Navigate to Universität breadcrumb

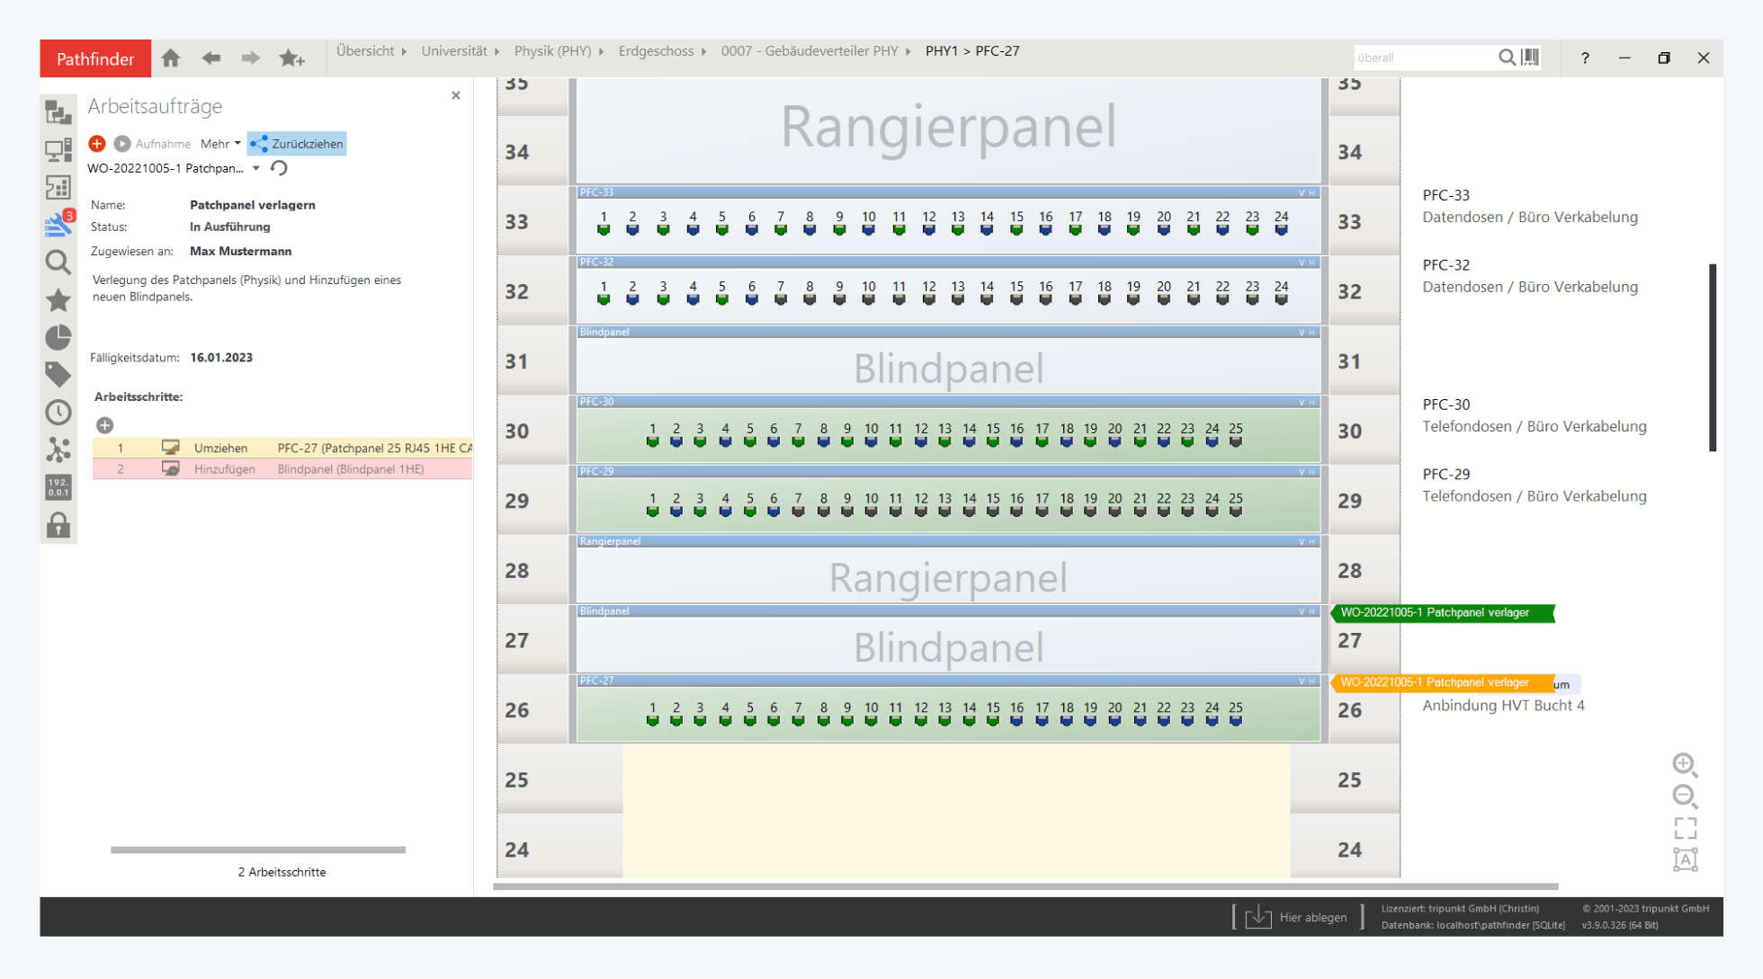click(x=453, y=51)
